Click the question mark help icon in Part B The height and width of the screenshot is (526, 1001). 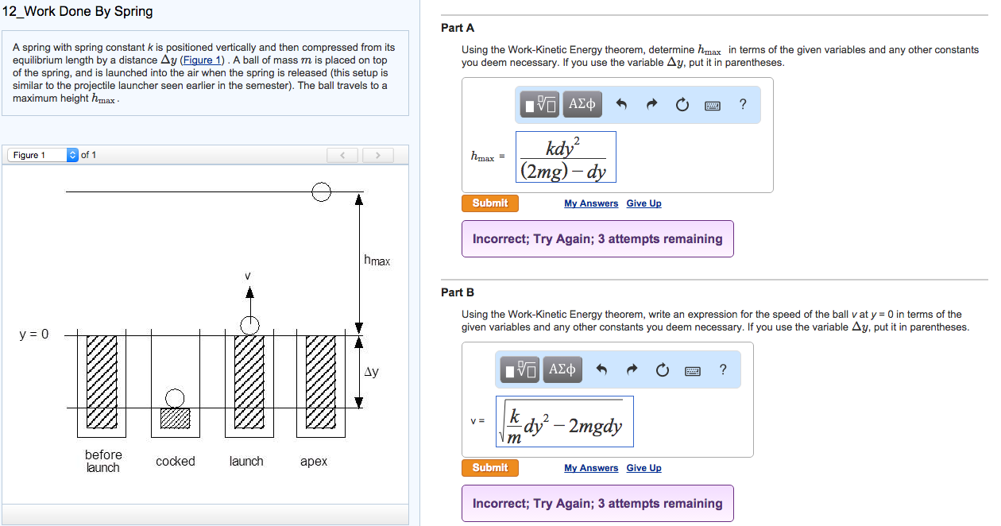(722, 369)
